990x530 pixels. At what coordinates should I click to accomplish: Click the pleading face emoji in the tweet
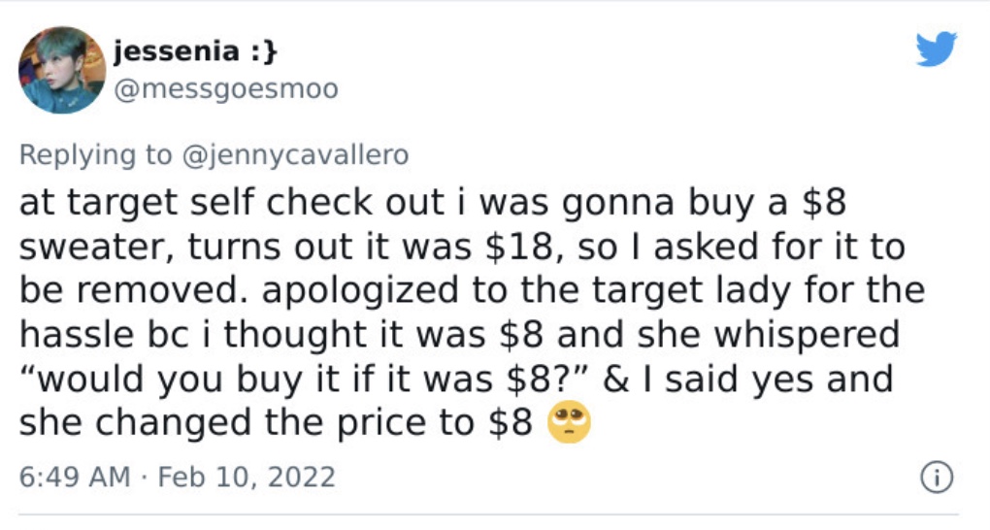click(x=569, y=423)
